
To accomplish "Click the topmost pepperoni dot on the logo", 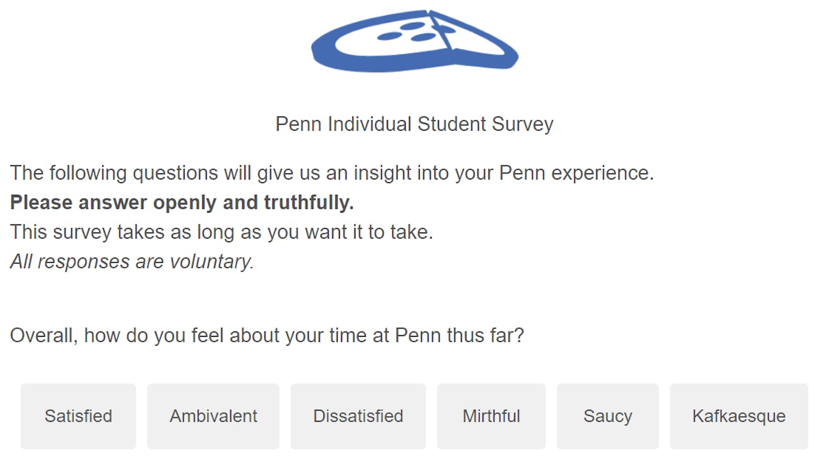I will [x=412, y=26].
